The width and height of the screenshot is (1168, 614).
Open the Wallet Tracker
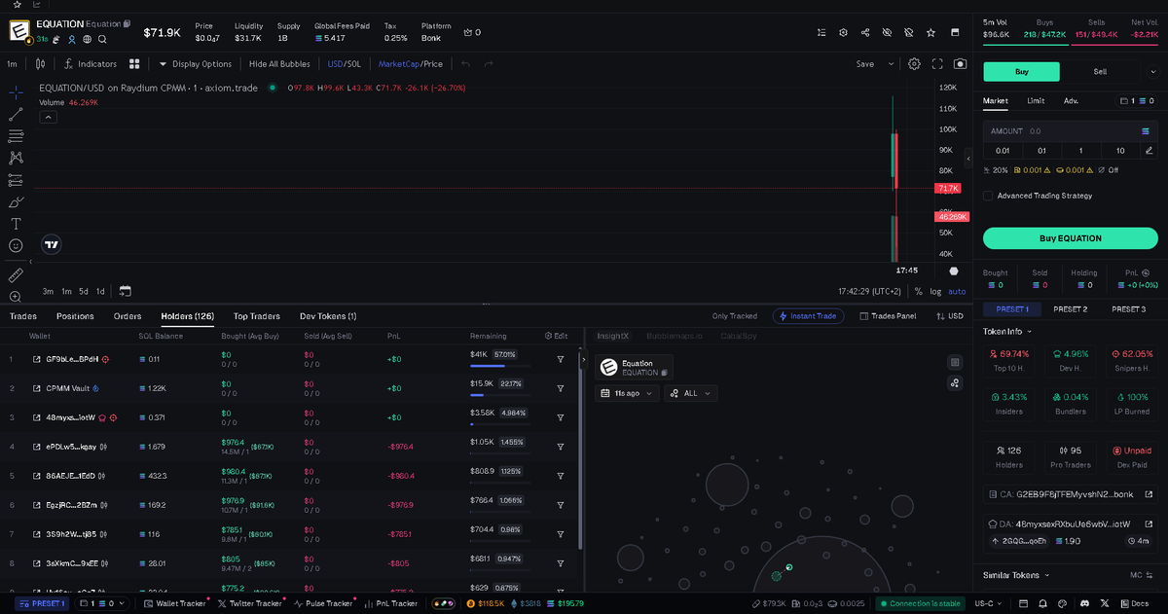click(174, 603)
